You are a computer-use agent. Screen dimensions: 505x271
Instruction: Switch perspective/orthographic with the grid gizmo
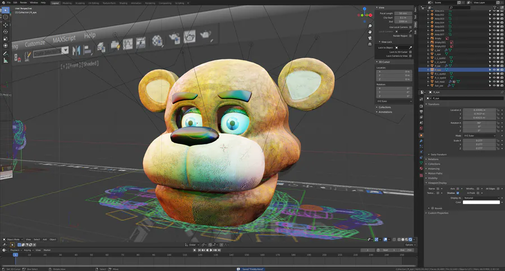point(370,44)
